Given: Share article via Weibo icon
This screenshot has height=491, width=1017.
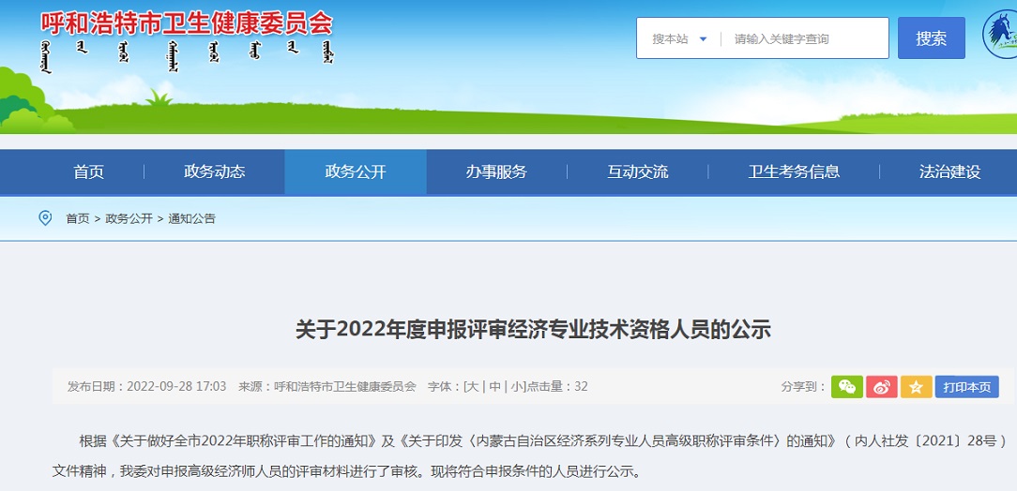Looking at the screenshot, I should point(881,387).
